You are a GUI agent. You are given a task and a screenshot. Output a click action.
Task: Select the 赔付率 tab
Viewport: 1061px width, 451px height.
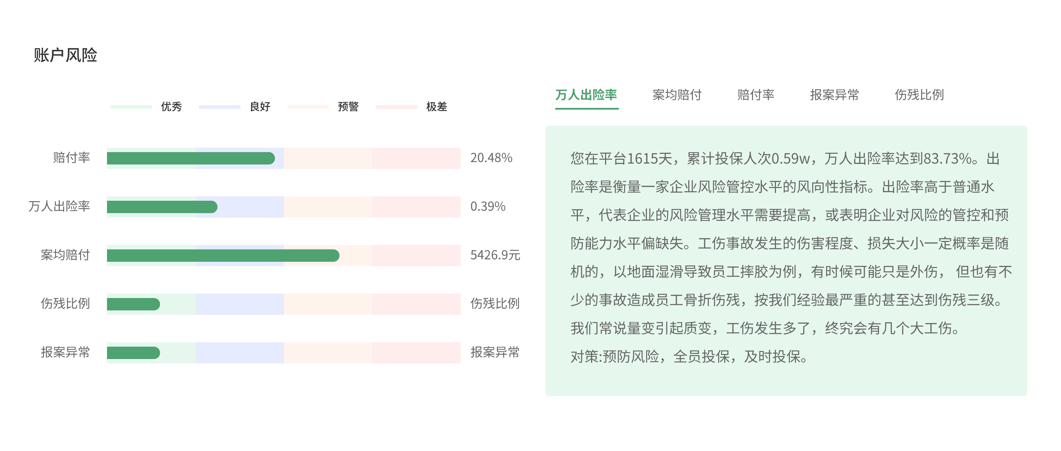(755, 95)
